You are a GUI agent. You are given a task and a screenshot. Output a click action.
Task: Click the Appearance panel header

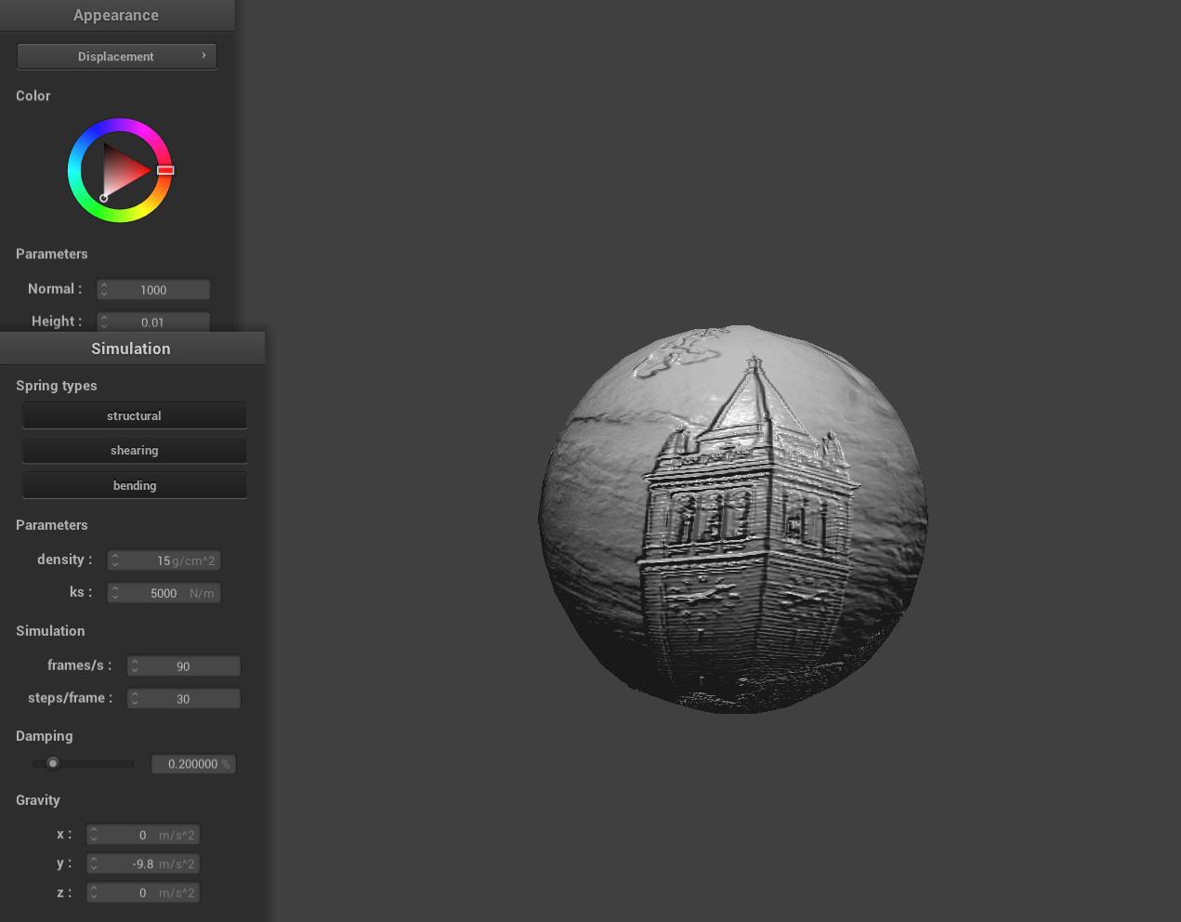[x=116, y=15]
